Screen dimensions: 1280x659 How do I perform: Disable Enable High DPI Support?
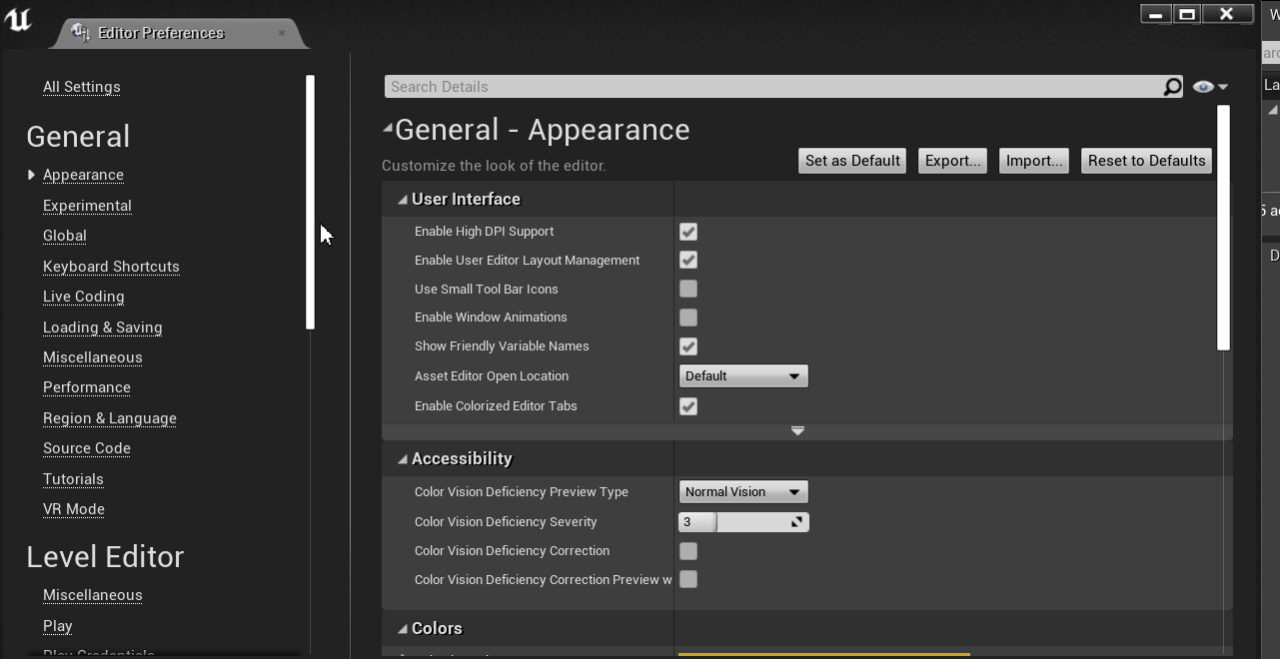pos(687,231)
